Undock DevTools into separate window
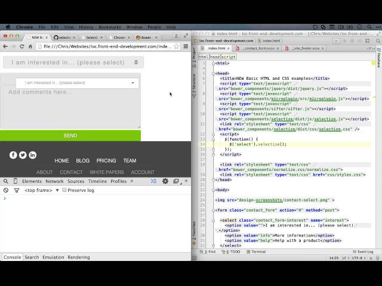382x286 pixels. tap(176, 181)
